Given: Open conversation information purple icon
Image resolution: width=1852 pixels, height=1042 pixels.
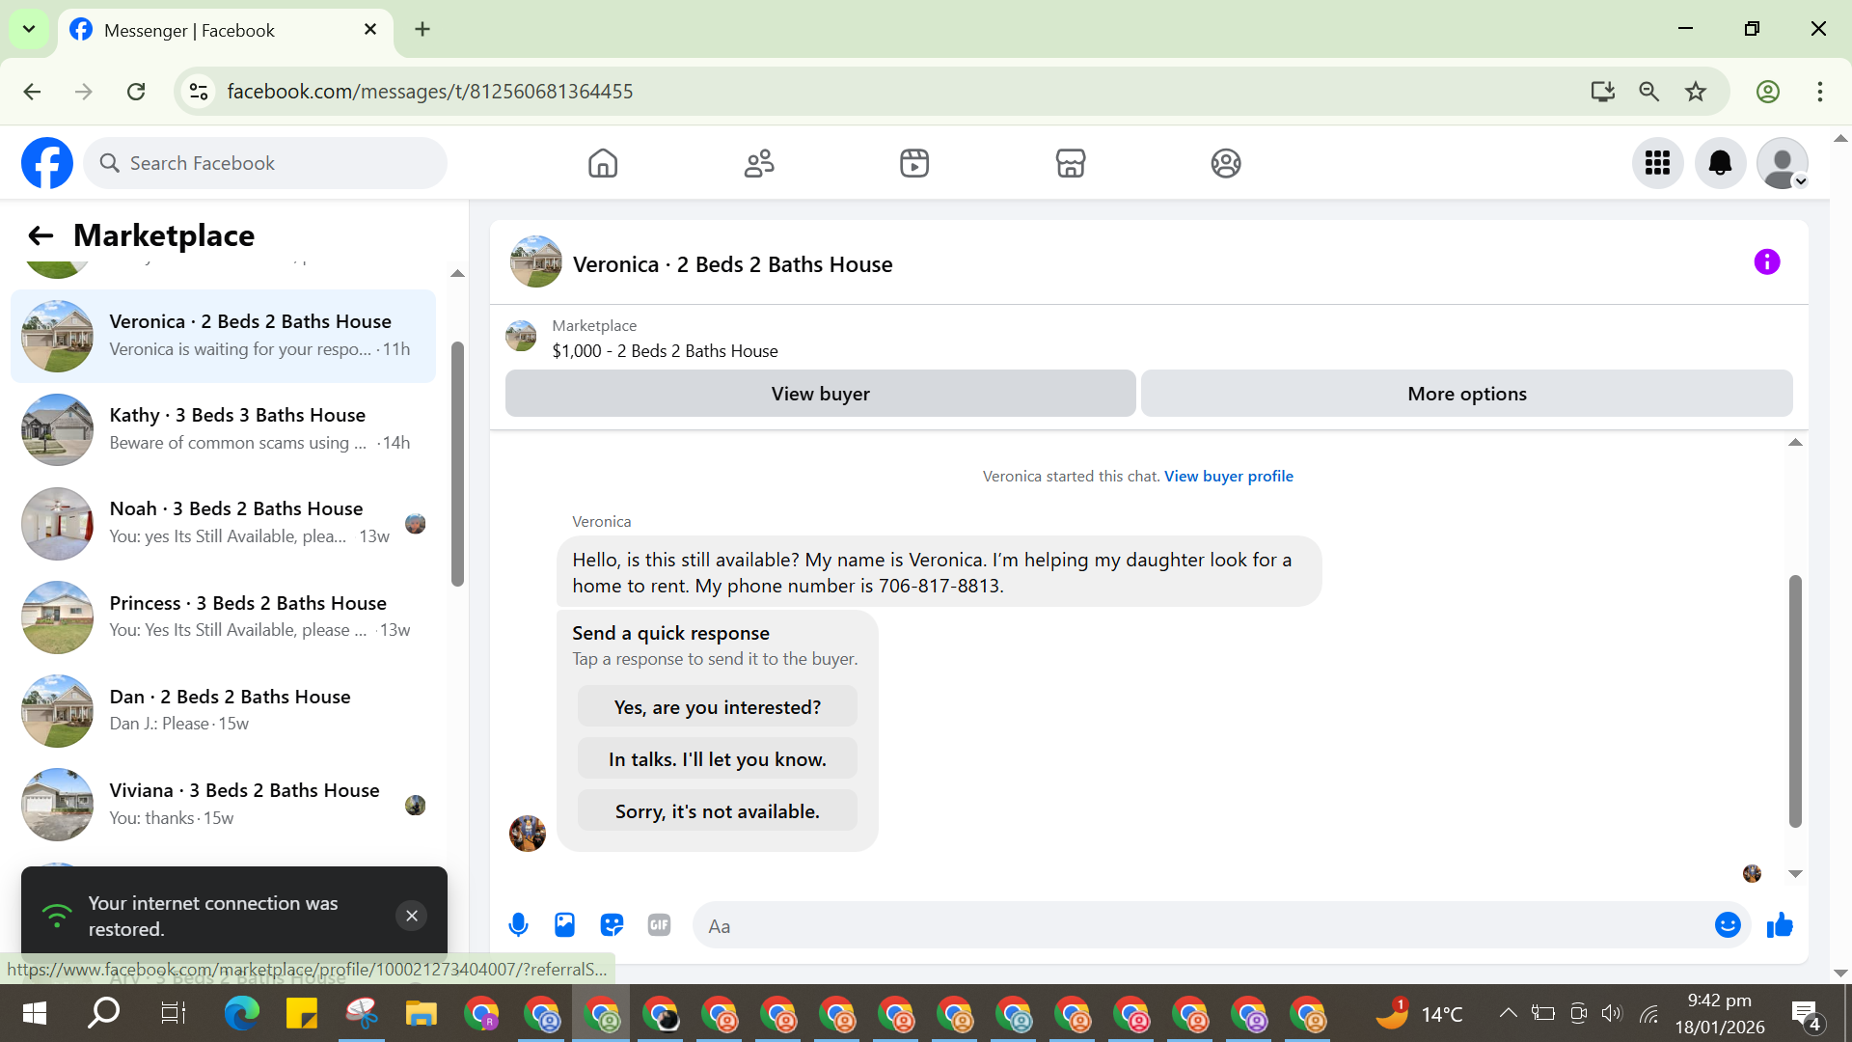Looking at the screenshot, I should (1766, 262).
